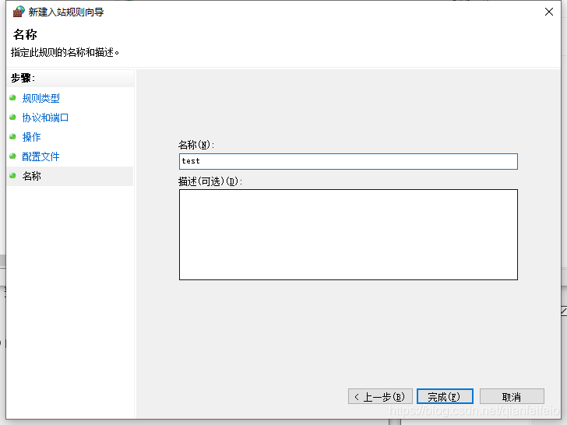
Task: Click the 名称(N): field label
Action: coord(196,145)
